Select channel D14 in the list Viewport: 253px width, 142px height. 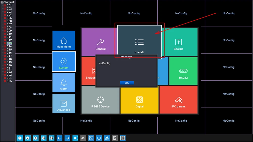(9, 46)
